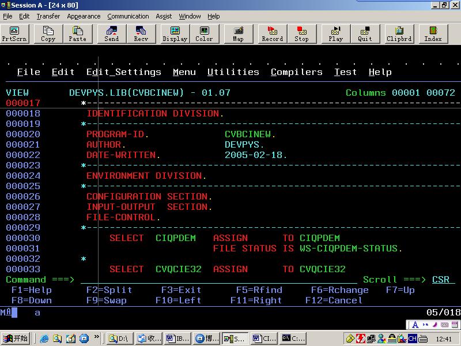Click the PrtScrn toolbar button

[x=14, y=34]
